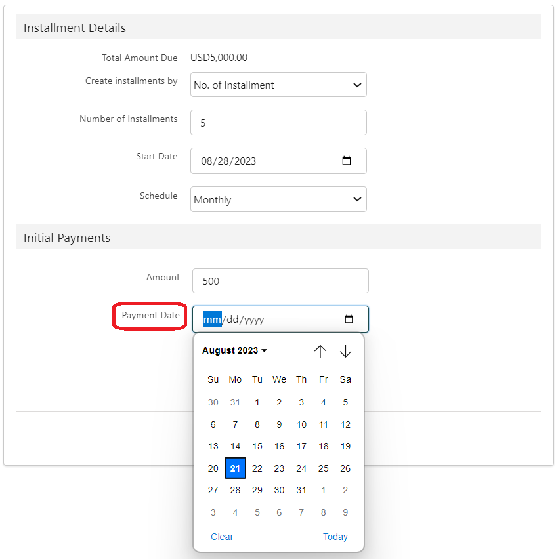Expand the August 2023 month-year selector
556x559 pixels.
[234, 351]
